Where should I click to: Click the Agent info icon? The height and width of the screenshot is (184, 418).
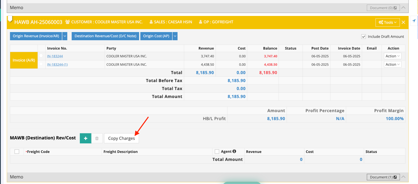(234, 151)
